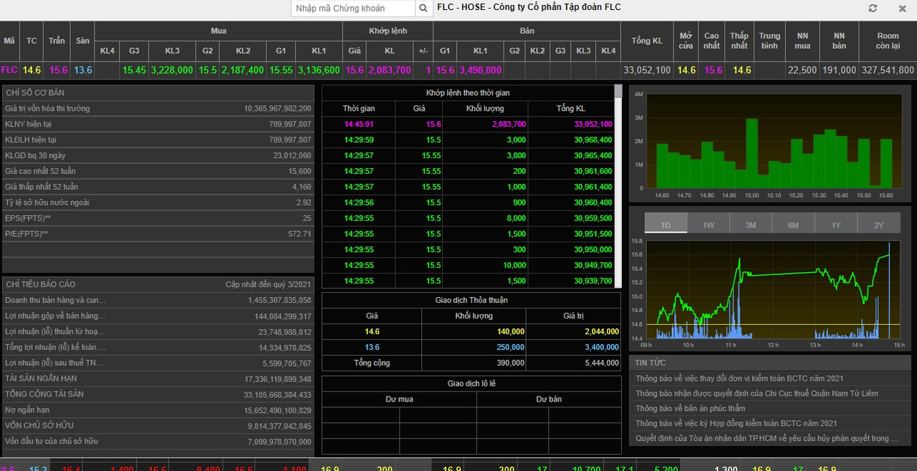Click the Tổng cộng row value 5,444,000
The image size is (917, 471).
(x=597, y=363)
